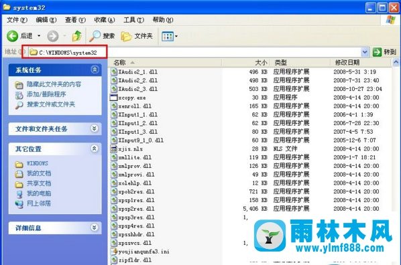
Task: Click the XAudio2_1.dll file icon
Action: (x=113, y=72)
